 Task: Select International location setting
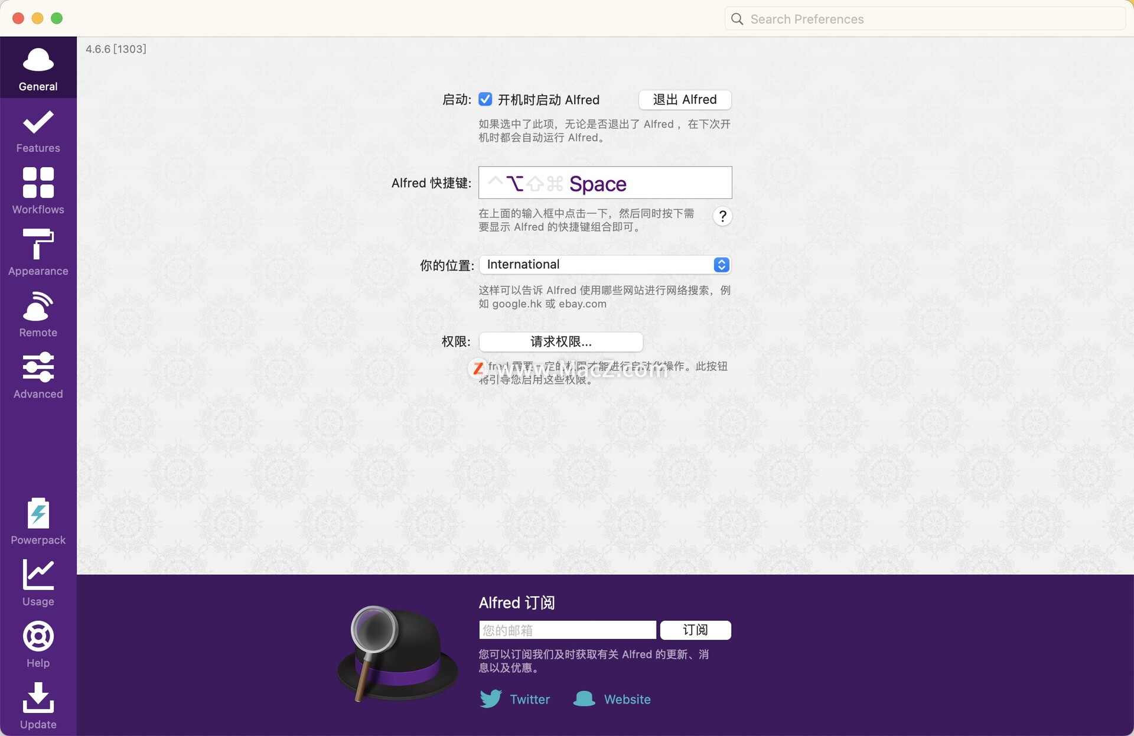point(605,264)
